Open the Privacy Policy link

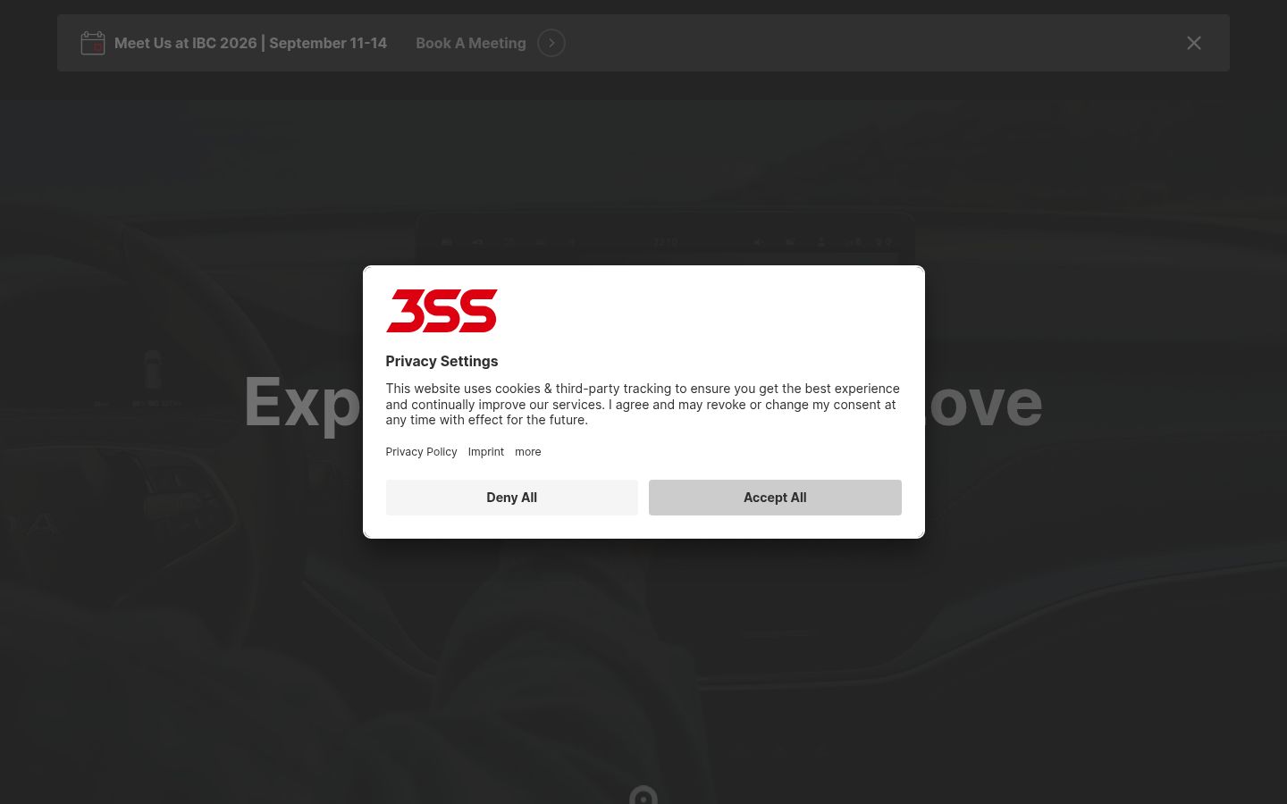click(x=421, y=452)
